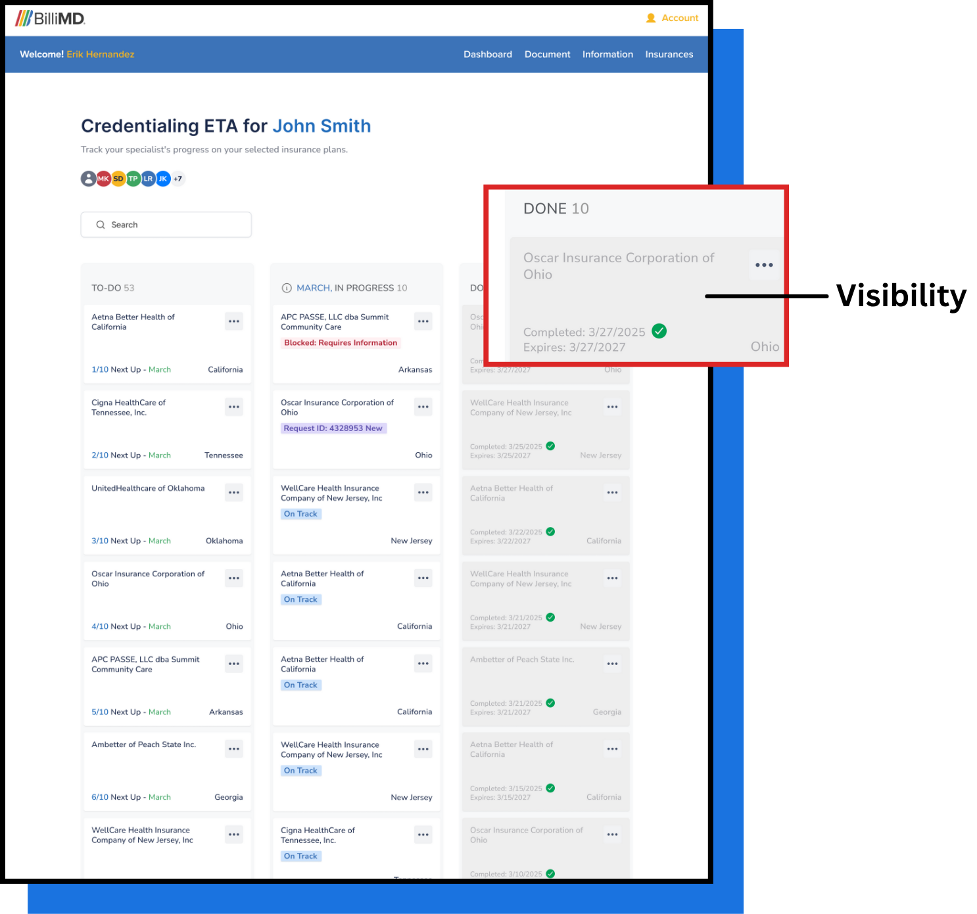Viewport: 977px width, 914px height.
Task: Click the Blocked: Requires Information badge
Action: [x=341, y=343]
